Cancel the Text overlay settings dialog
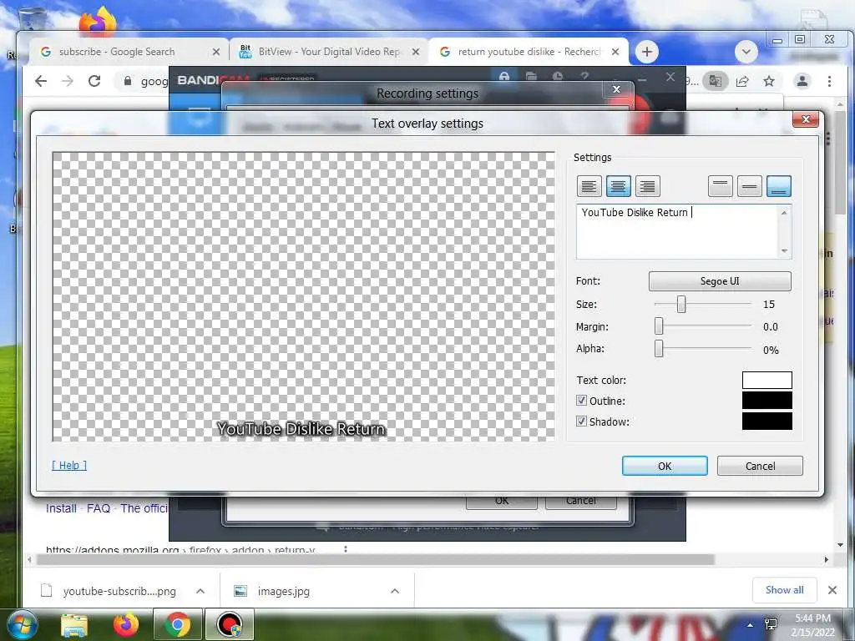Screen dimensions: 855x641 (x=760, y=466)
